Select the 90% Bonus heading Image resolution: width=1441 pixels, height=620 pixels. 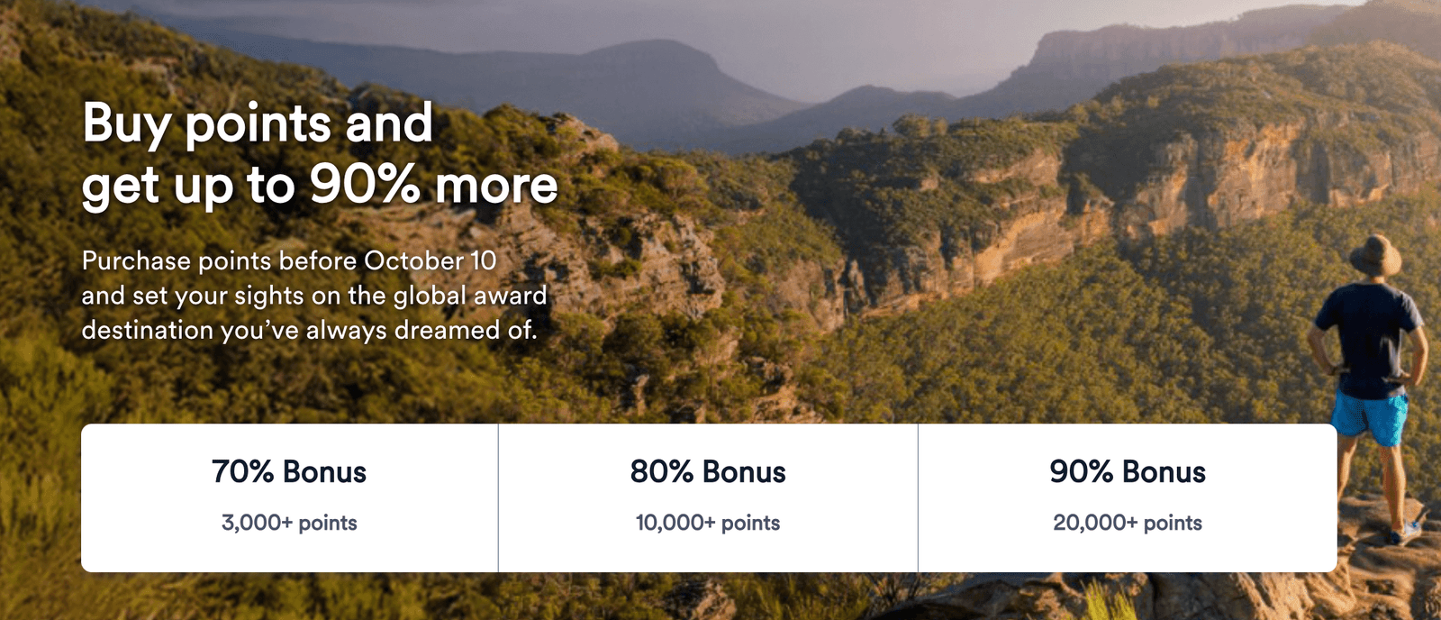(1128, 472)
